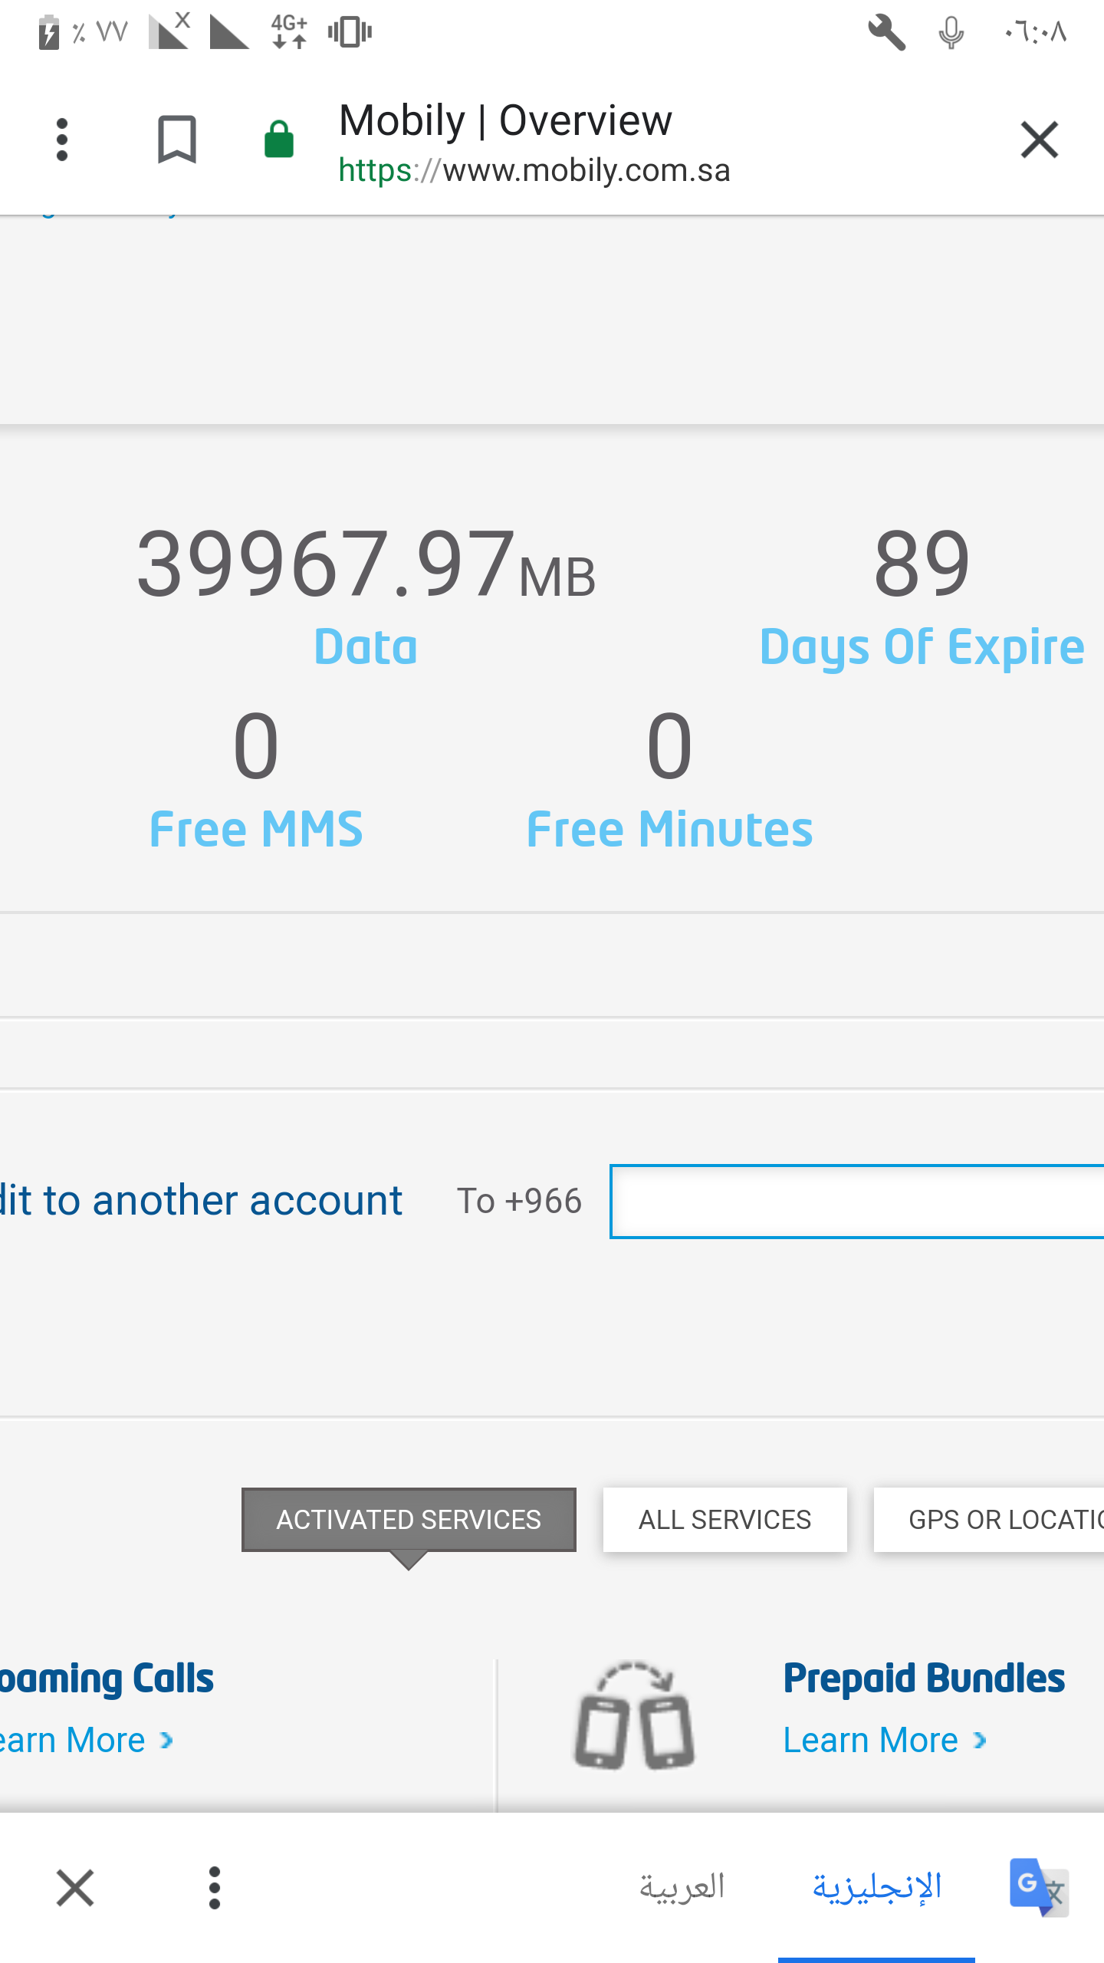Open translate bar three-dot options

coord(215,1888)
